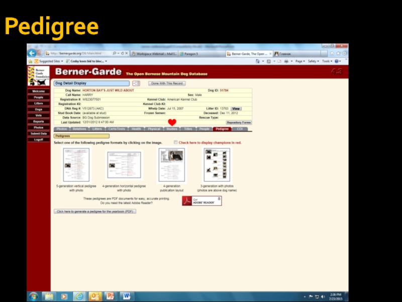Switch to the Litters tab
402x302 pixels.
click(97, 129)
